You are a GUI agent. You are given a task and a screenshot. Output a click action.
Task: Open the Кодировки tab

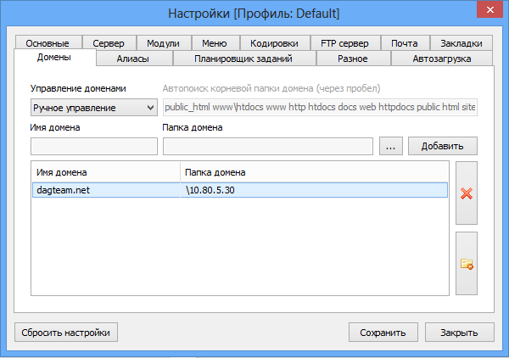pyautogui.click(x=275, y=43)
